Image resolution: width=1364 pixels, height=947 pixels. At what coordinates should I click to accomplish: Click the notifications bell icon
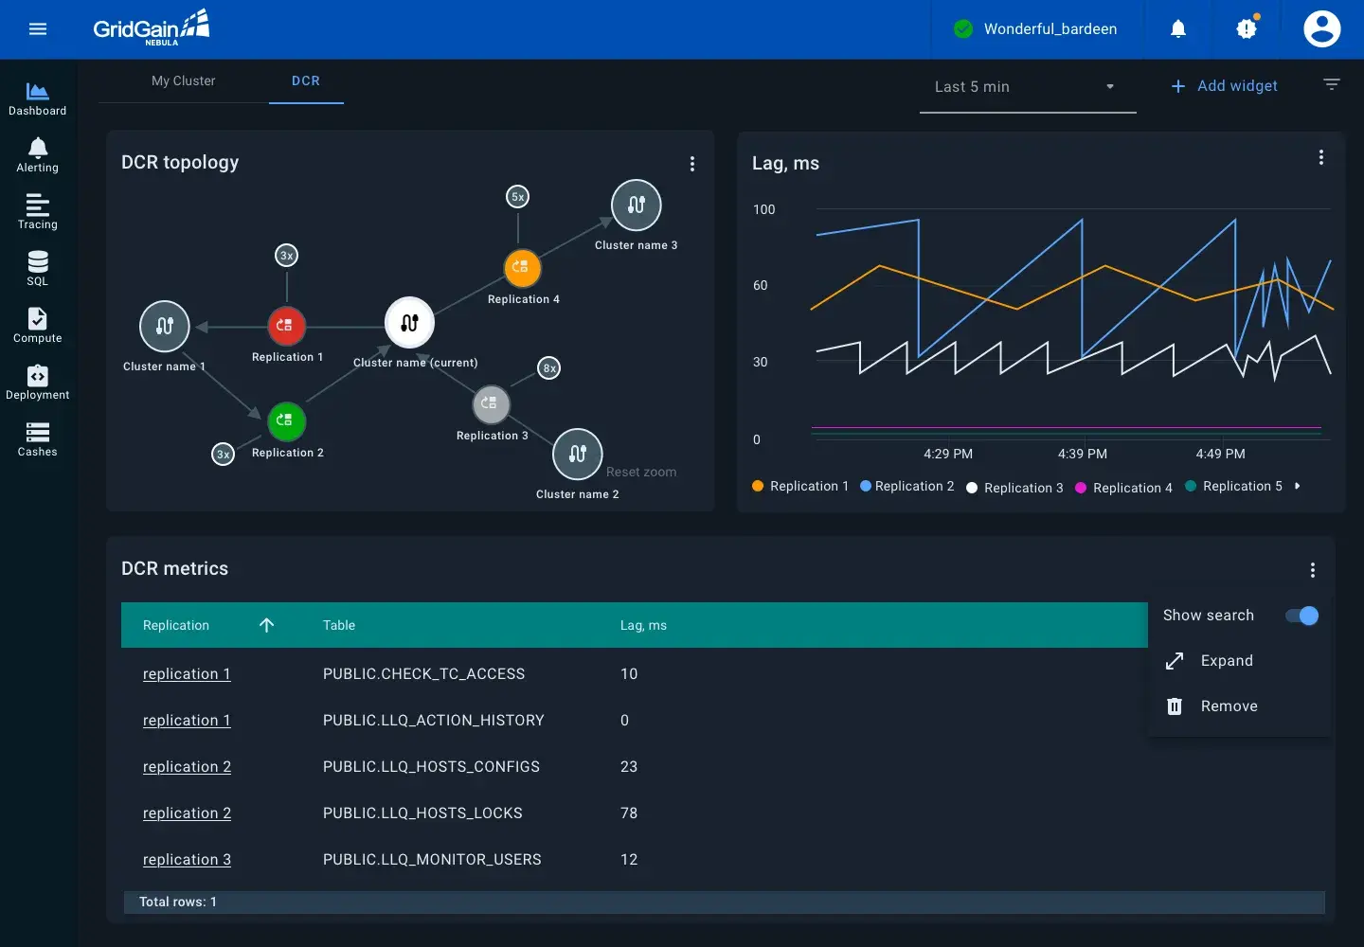pos(1178,29)
